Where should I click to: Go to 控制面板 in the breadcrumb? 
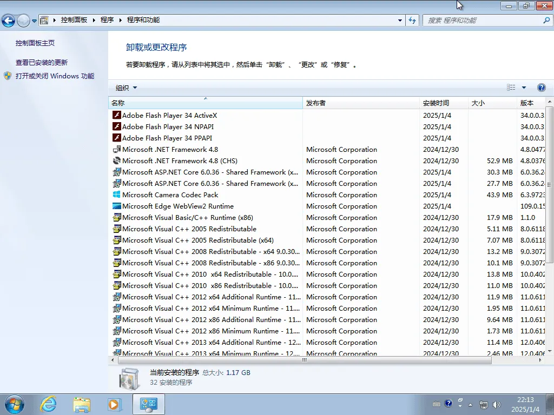(x=74, y=20)
